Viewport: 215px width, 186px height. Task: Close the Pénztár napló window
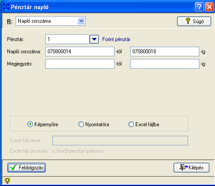pyautogui.click(x=209, y=7)
